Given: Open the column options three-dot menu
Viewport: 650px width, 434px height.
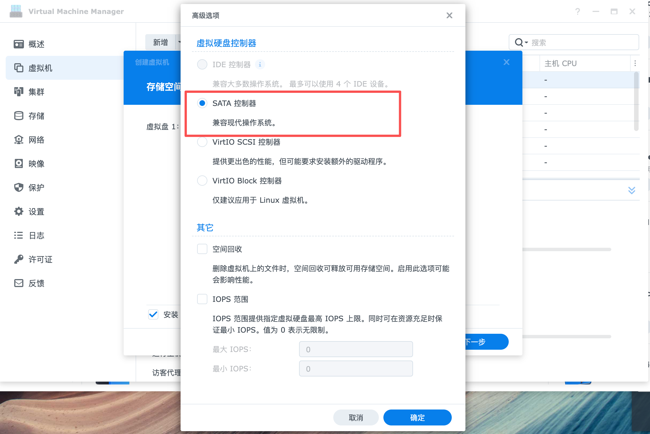Looking at the screenshot, I should [635, 63].
